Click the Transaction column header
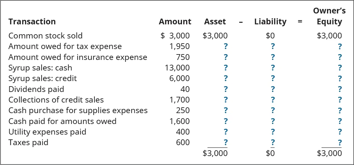 32,22
